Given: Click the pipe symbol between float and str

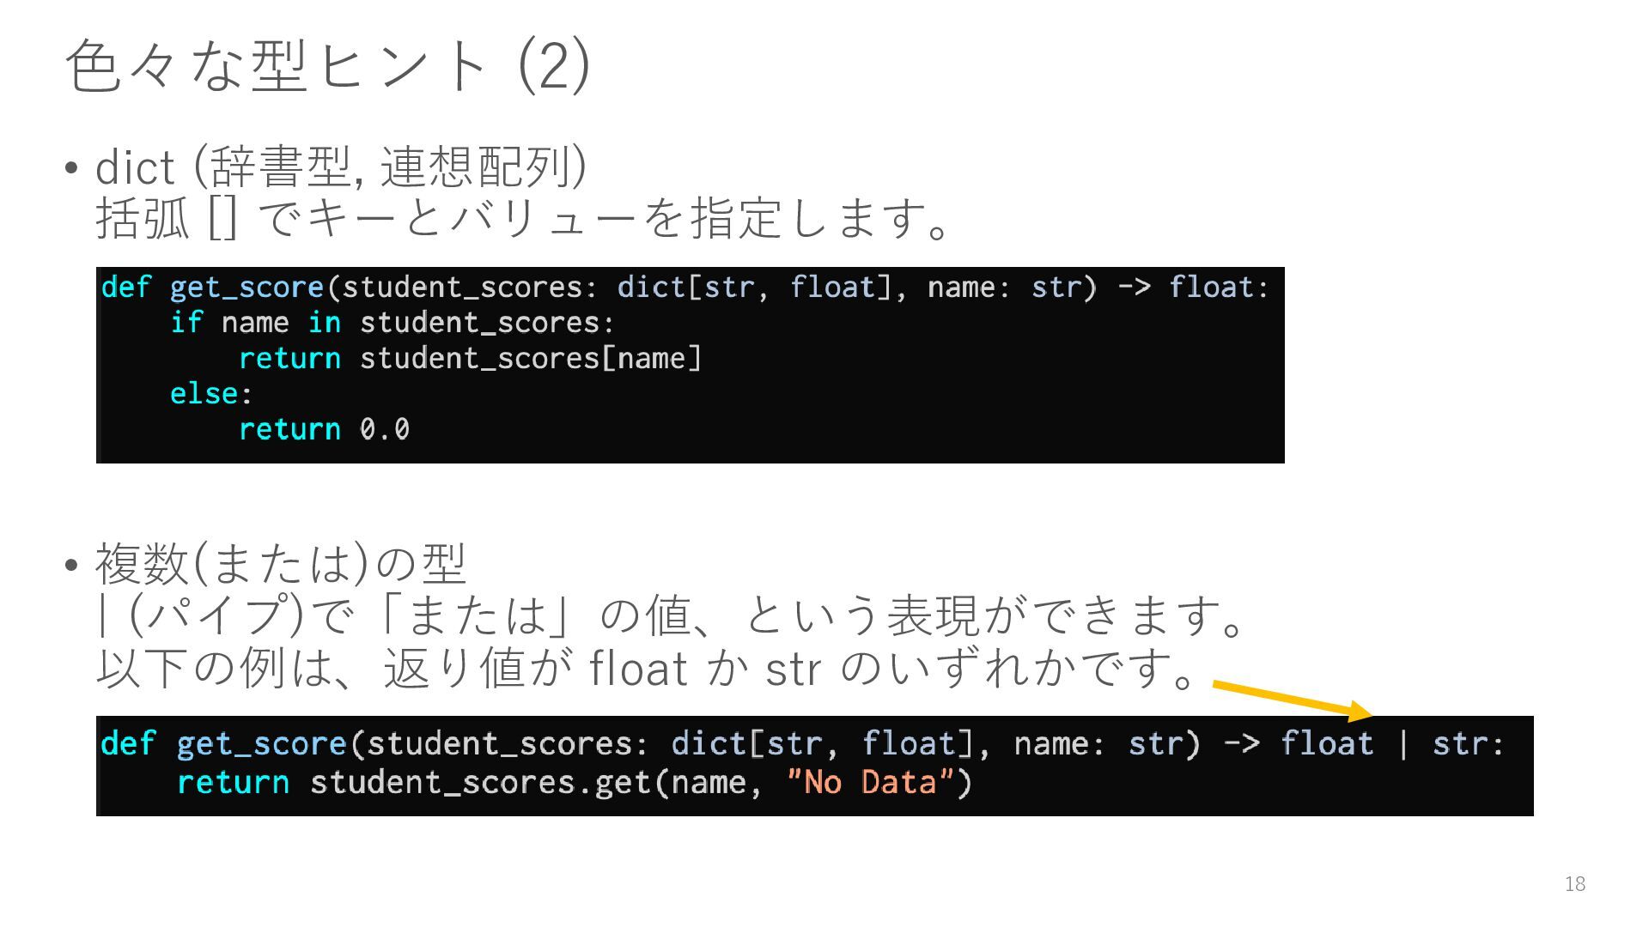Looking at the screenshot, I should [1403, 743].
